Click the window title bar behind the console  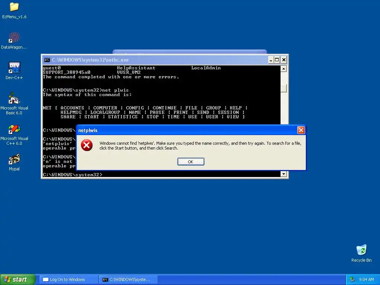[190, 52]
